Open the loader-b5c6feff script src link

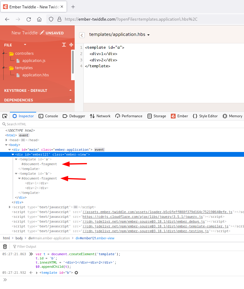coord(157,212)
